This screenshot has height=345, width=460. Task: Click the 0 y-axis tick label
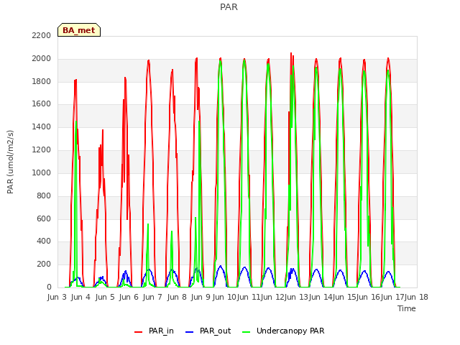coord(49,287)
